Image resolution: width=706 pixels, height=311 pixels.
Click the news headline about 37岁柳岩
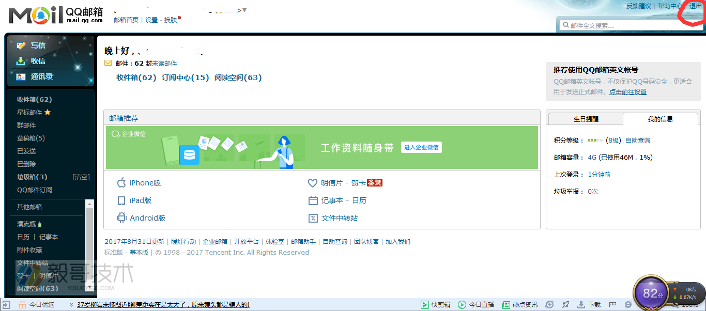pyautogui.click(x=163, y=305)
